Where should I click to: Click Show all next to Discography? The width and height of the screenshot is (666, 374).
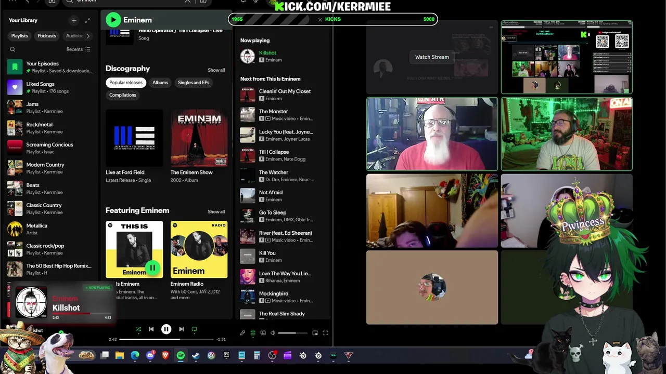(x=216, y=70)
